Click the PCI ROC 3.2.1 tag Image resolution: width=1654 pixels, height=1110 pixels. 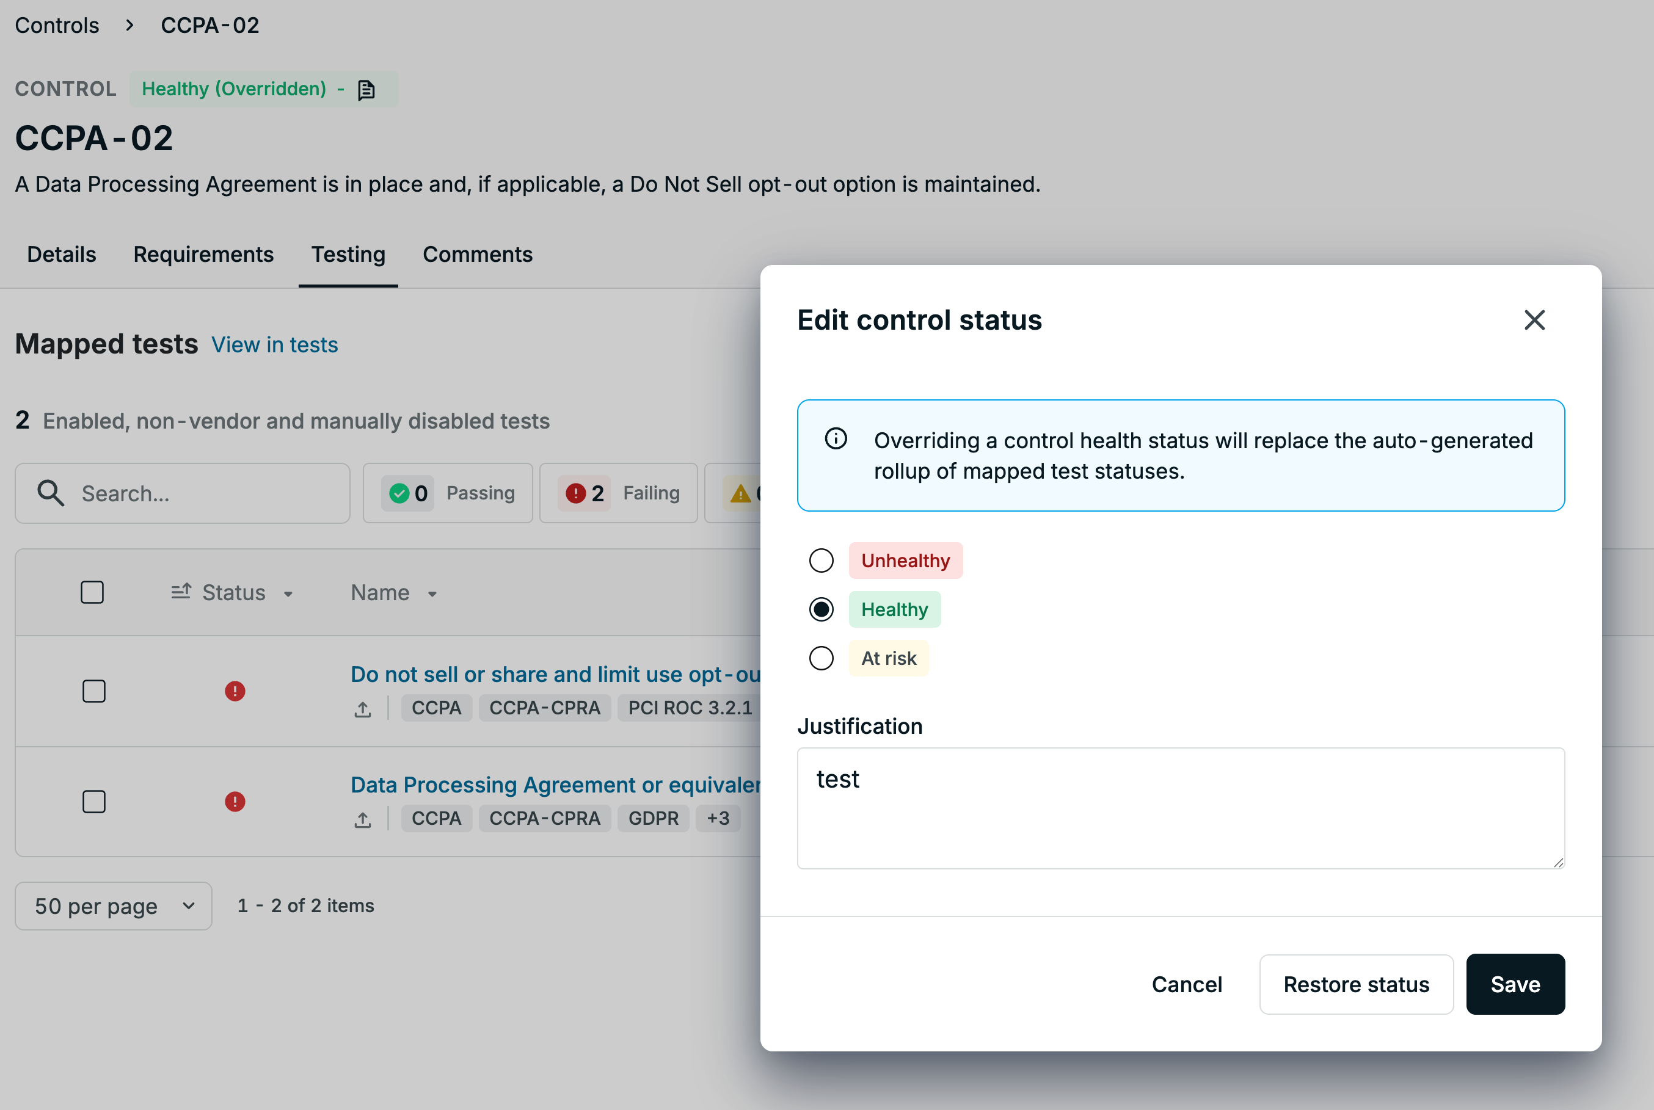point(690,708)
